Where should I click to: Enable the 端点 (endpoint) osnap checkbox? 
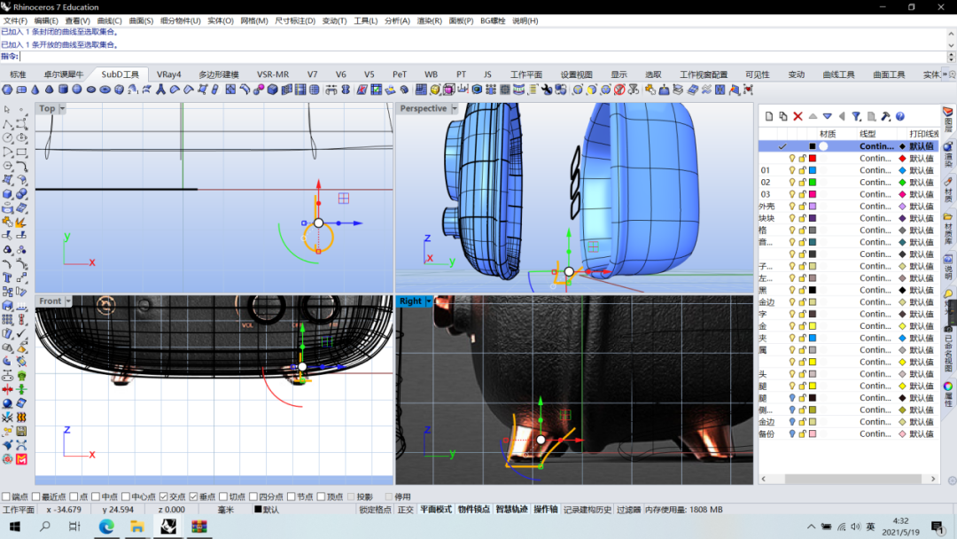[7, 497]
